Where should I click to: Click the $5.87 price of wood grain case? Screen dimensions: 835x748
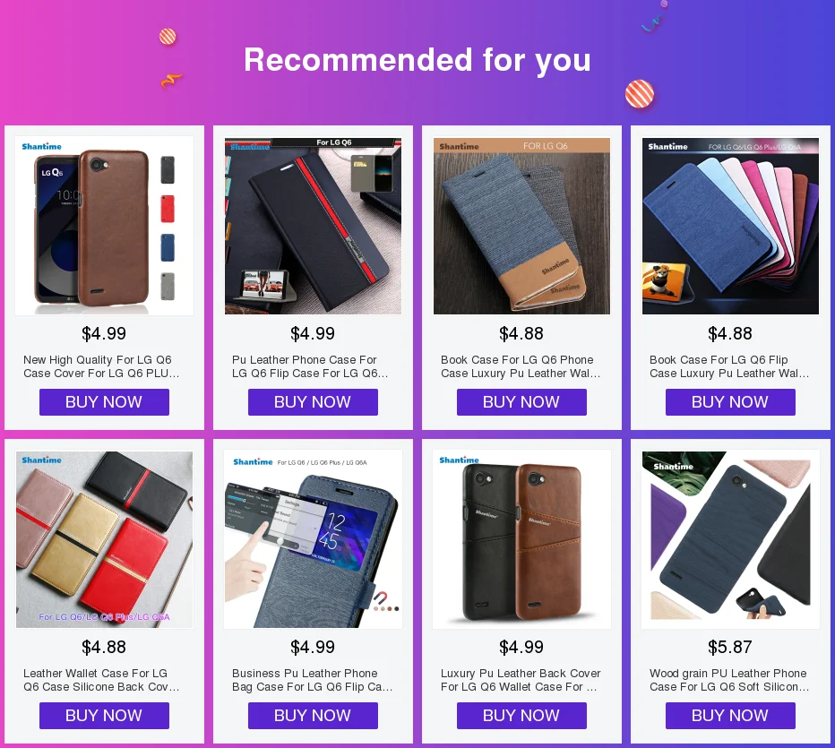pyautogui.click(x=730, y=647)
